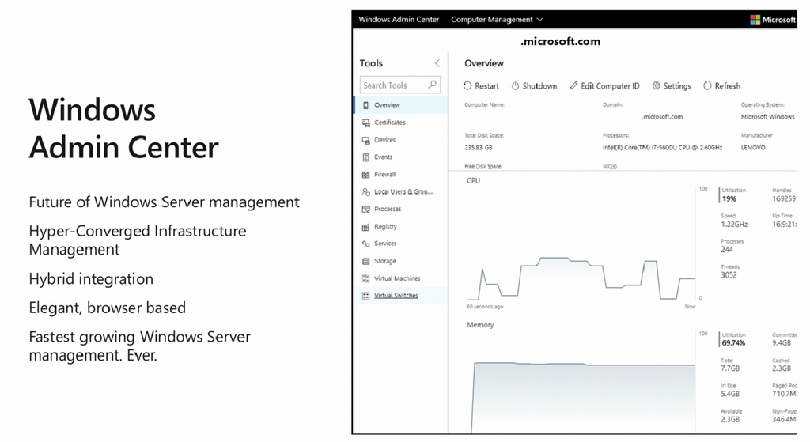Click the Memory Utilization 69.74% value
The height and width of the screenshot is (442, 810).
point(733,343)
